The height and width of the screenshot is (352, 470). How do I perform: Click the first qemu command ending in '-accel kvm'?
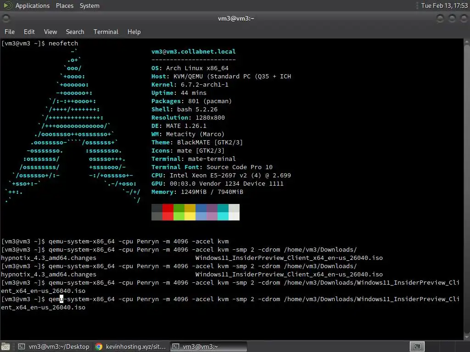[x=139, y=241]
